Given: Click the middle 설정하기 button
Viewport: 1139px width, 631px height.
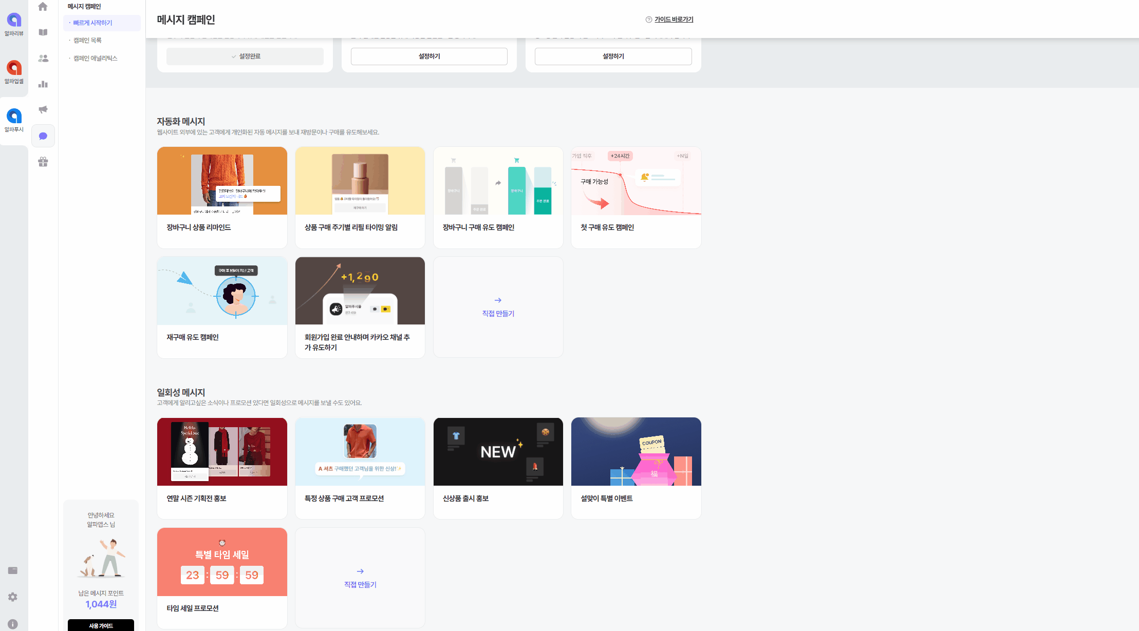Looking at the screenshot, I should coord(429,56).
